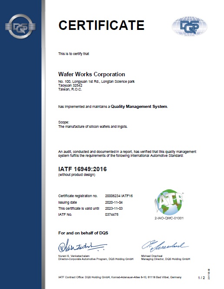Screen dimensions: 224x289
Task: Click '(without product design)' note
Action: [x=77, y=175]
